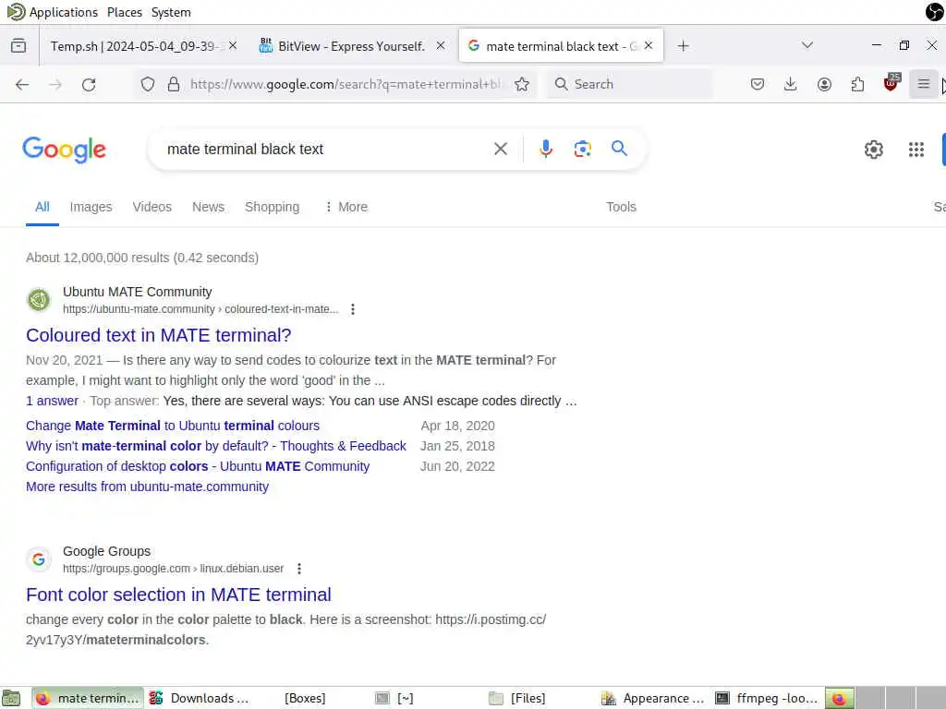Submit the search with the magnifier icon

pos(619,149)
